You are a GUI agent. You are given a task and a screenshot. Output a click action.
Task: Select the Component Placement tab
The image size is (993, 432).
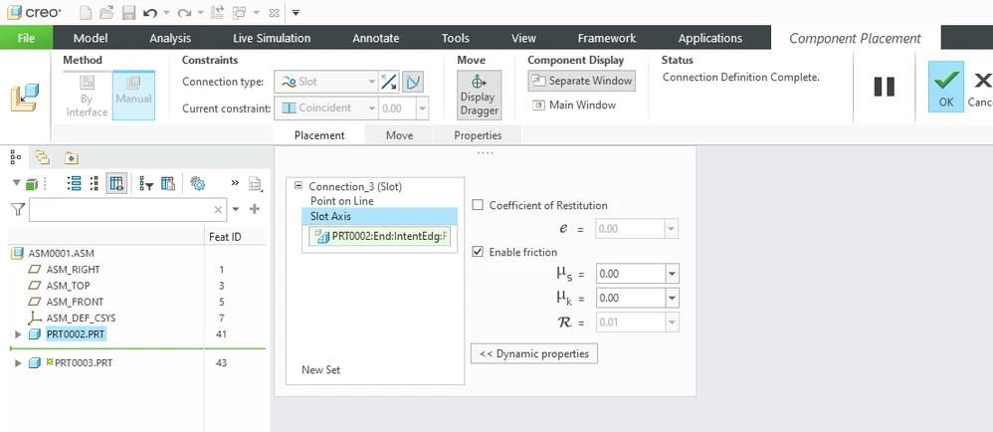pos(855,38)
